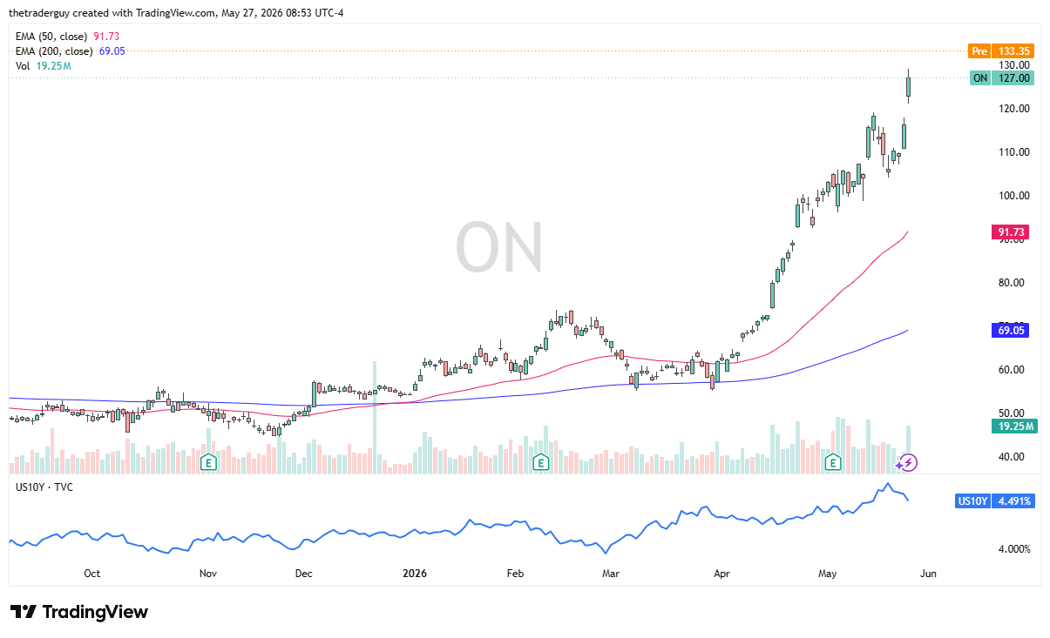Click the 130.00 price axis label
Image resolution: width=1050 pixels, height=638 pixels.
pyautogui.click(x=1014, y=65)
